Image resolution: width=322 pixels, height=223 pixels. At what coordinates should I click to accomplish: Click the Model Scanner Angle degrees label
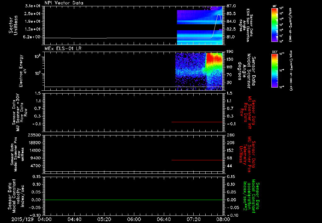(247, 71)
